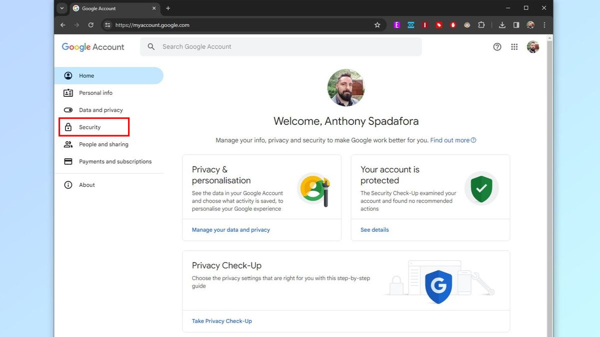Image resolution: width=600 pixels, height=337 pixels.
Task: Open the Chrome three-dot menu
Action: tap(544, 24)
